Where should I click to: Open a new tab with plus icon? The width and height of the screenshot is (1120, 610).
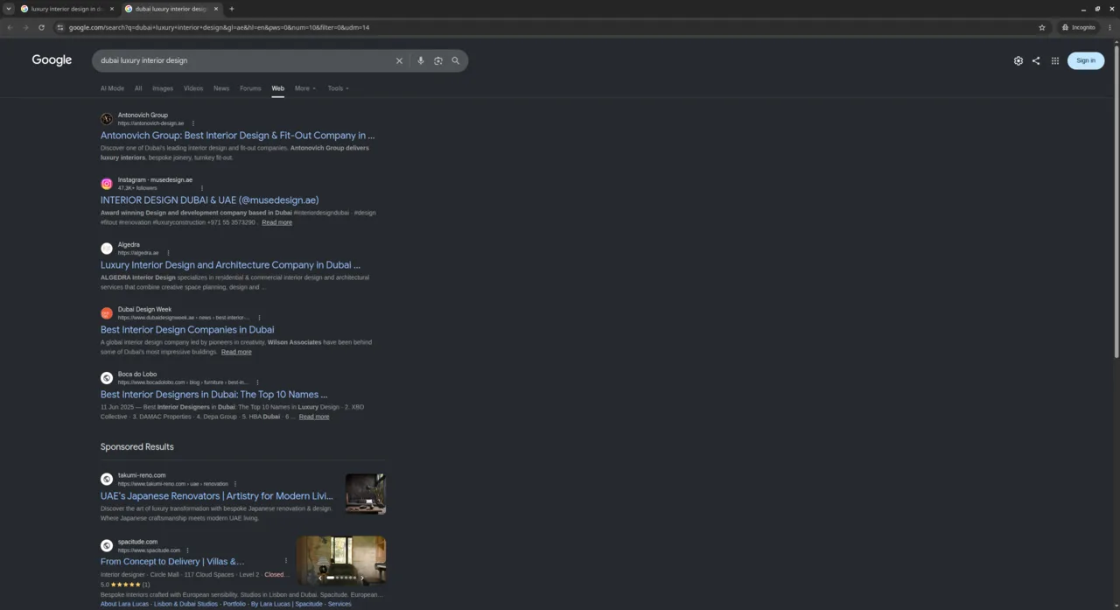click(232, 9)
